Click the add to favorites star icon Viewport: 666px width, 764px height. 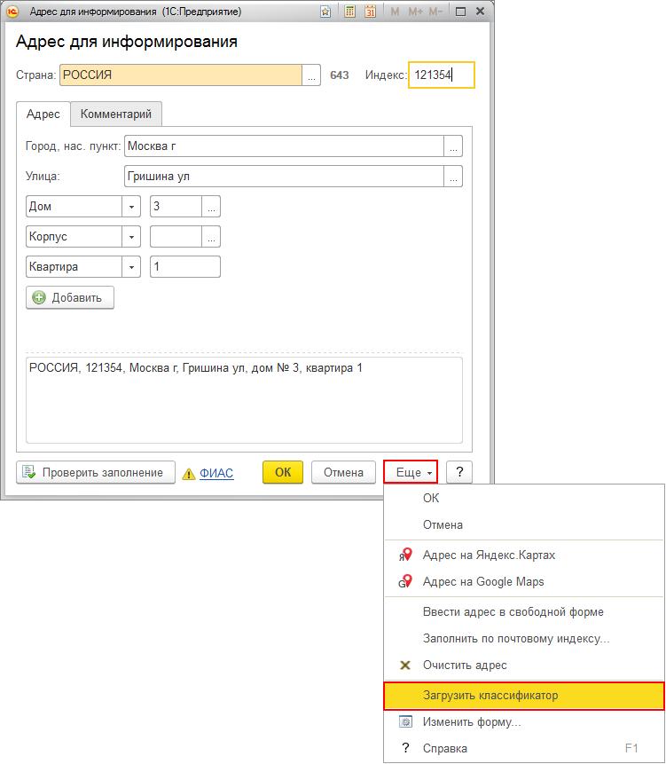tap(326, 12)
